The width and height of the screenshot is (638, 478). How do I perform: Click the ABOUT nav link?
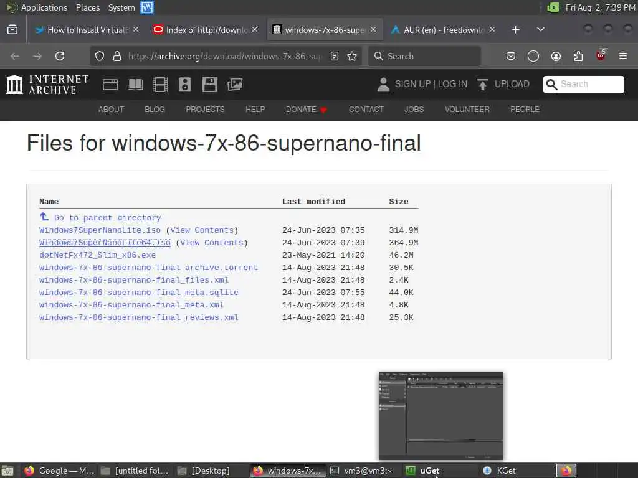111,110
